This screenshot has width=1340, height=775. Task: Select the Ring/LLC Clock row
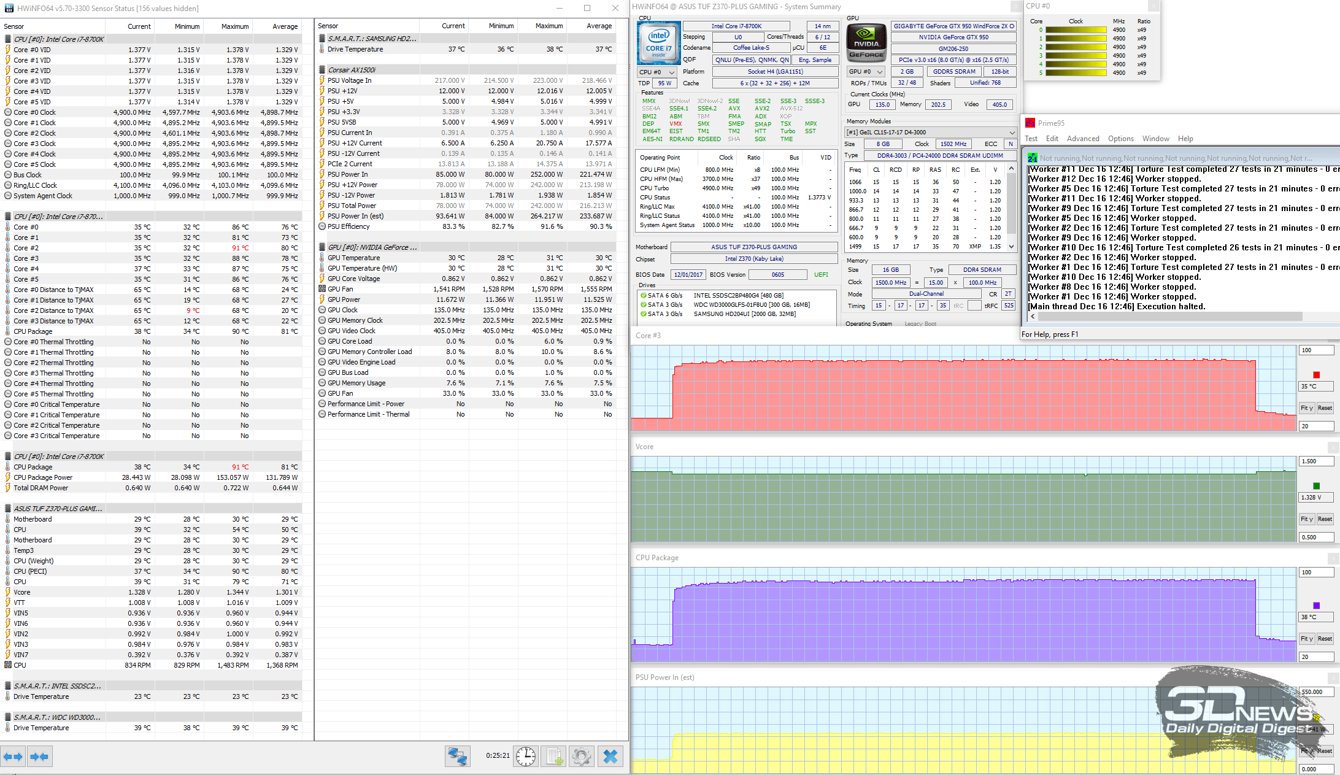152,185
